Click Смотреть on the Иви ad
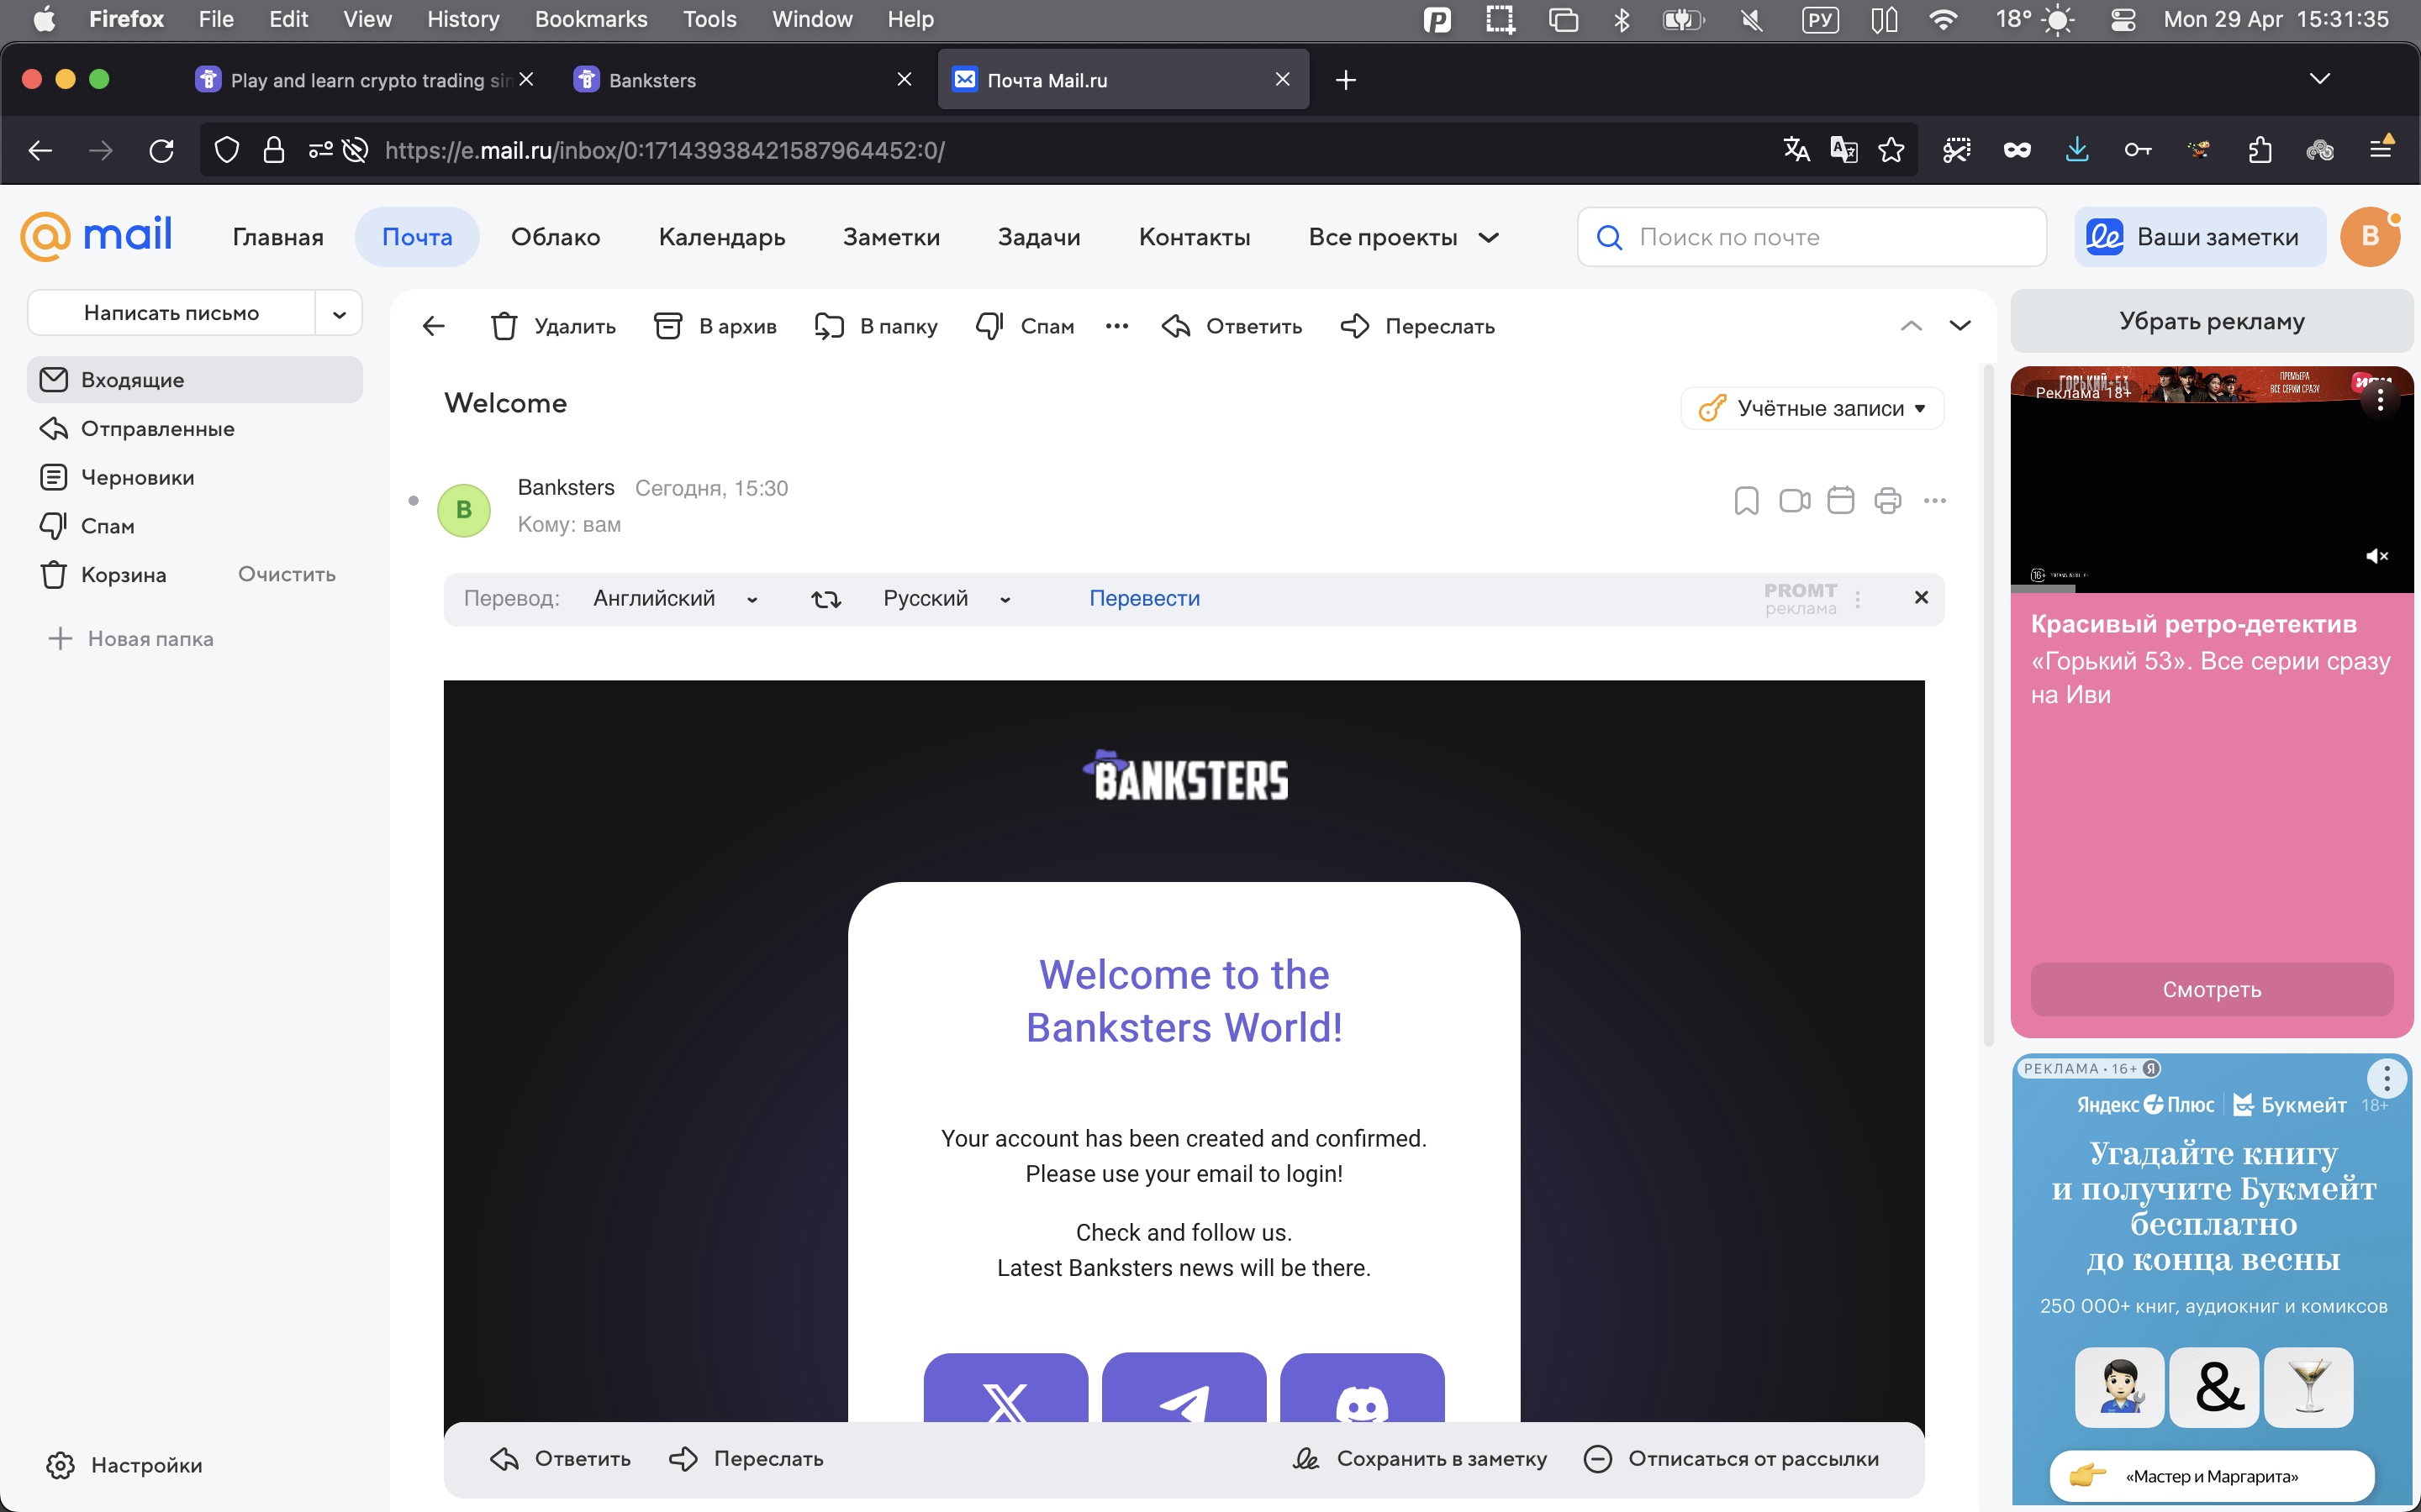Viewport: 2421px width, 1512px height. click(x=2212, y=990)
